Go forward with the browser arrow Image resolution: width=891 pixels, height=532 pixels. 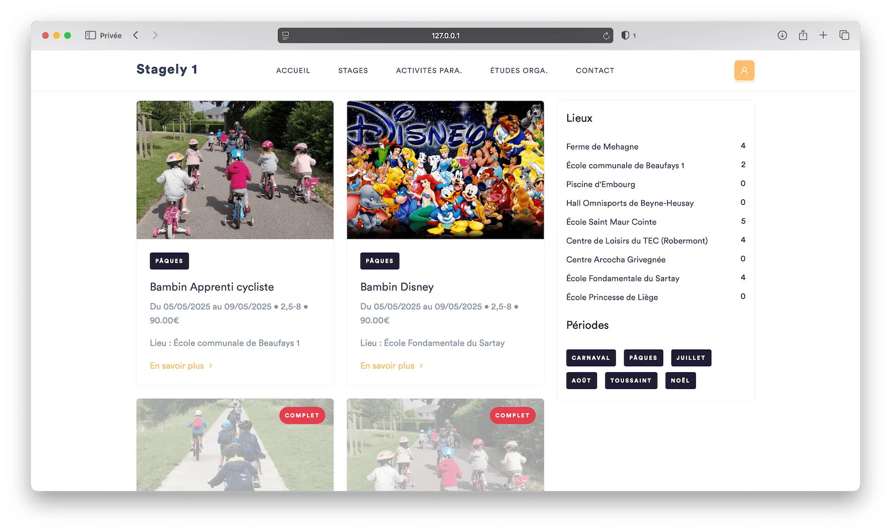tap(155, 35)
